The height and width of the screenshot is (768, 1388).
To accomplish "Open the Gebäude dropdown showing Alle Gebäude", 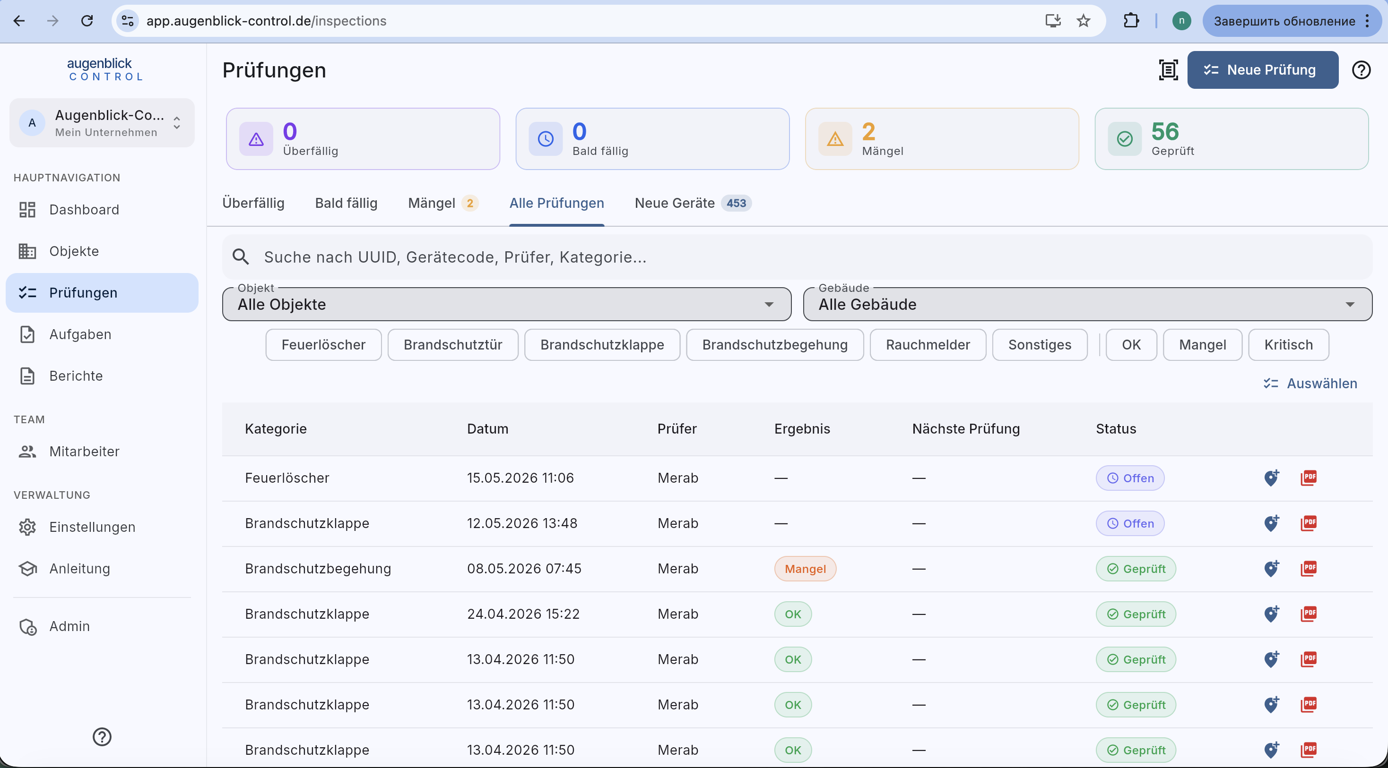I will pos(1087,304).
